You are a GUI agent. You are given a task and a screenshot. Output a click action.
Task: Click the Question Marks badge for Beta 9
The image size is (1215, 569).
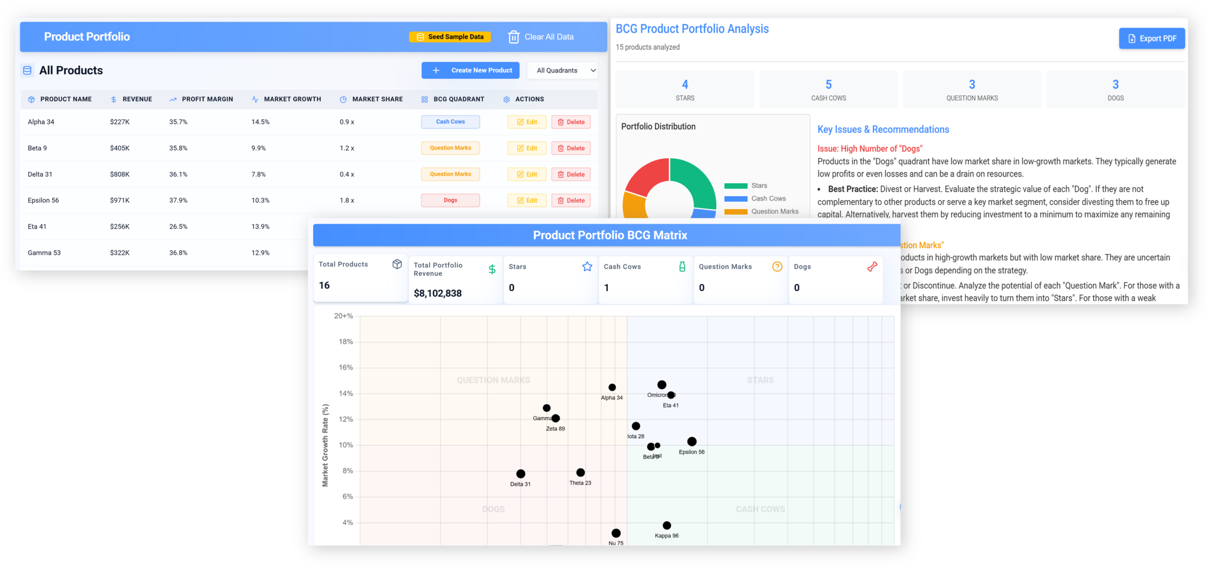click(450, 148)
